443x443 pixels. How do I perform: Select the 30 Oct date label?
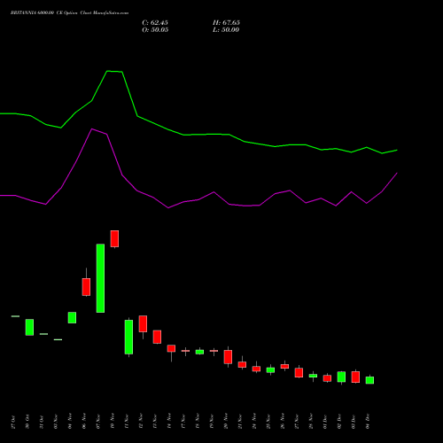pos(27,422)
